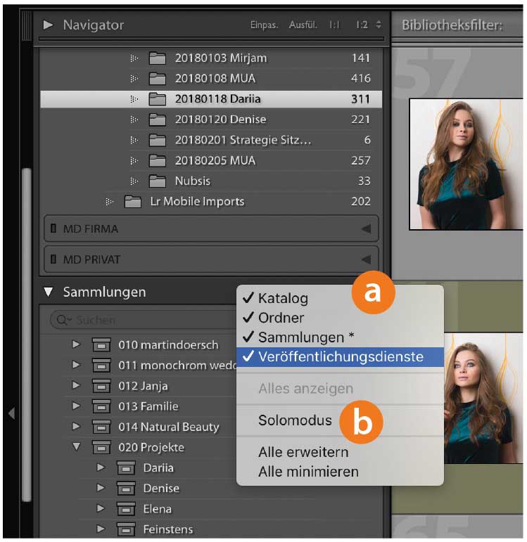Expand the 20180118 Dariia folder
Viewport: 527px width, 542px height.
[134, 99]
